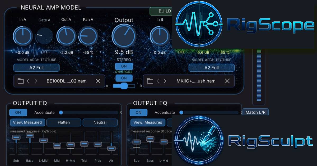Toggle the SYNERGIZE ON switch
317x166 pixels.
tap(124, 78)
